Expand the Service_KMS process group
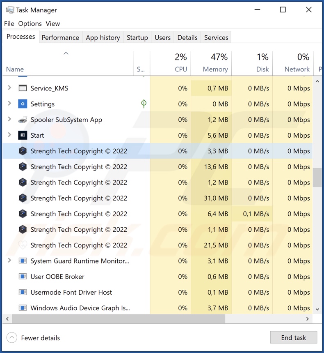This screenshot has width=324, height=353. tap(9, 88)
